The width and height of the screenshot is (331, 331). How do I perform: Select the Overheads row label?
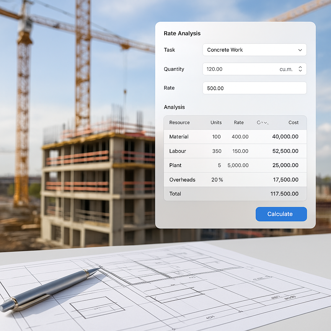tap(182, 180)
